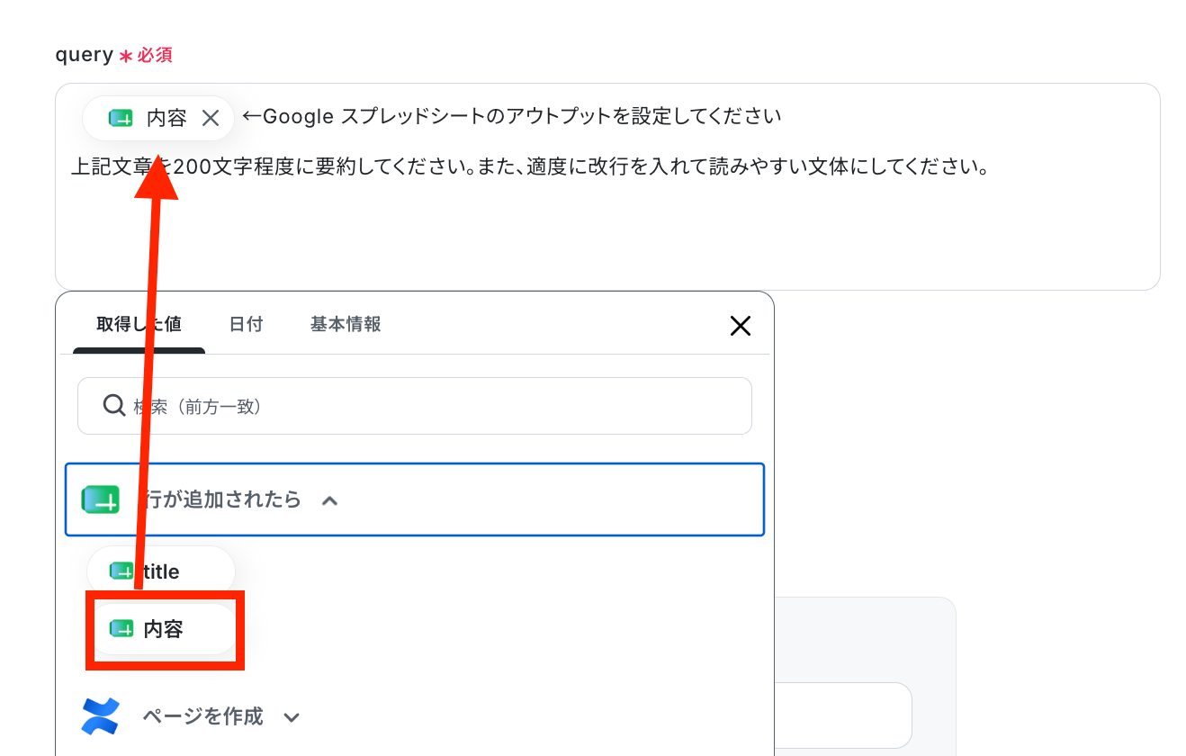Insert the title value chip
Image resolution: width=1186 pixels, height=756 pixels.
coord(161,571)
